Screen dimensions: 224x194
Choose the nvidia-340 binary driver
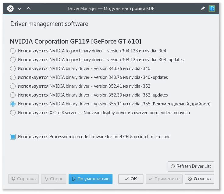[13, 69]
